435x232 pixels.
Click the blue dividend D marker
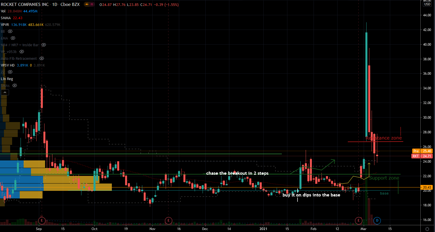tap(377, 220)
